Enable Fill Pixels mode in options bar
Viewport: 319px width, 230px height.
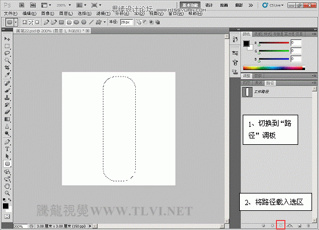[x=37, y=22]
